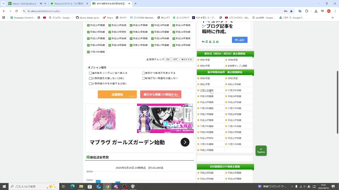This screenshot has width=339, height=190.
Task: Click the ★おすすめ button
Action: (186, 60)
